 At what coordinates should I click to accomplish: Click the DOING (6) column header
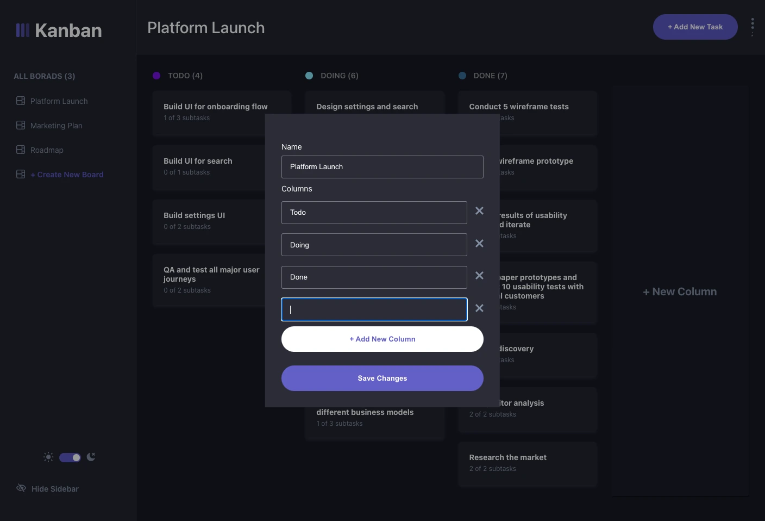[x=340, y=76]
